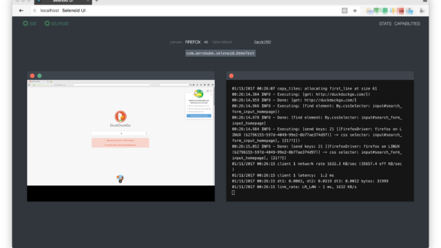Open the STATS page
Screen dimensions: 441x248
(385, 23)
